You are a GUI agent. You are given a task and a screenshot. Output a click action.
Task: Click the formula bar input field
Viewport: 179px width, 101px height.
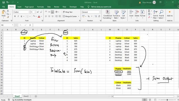point(106,25)
